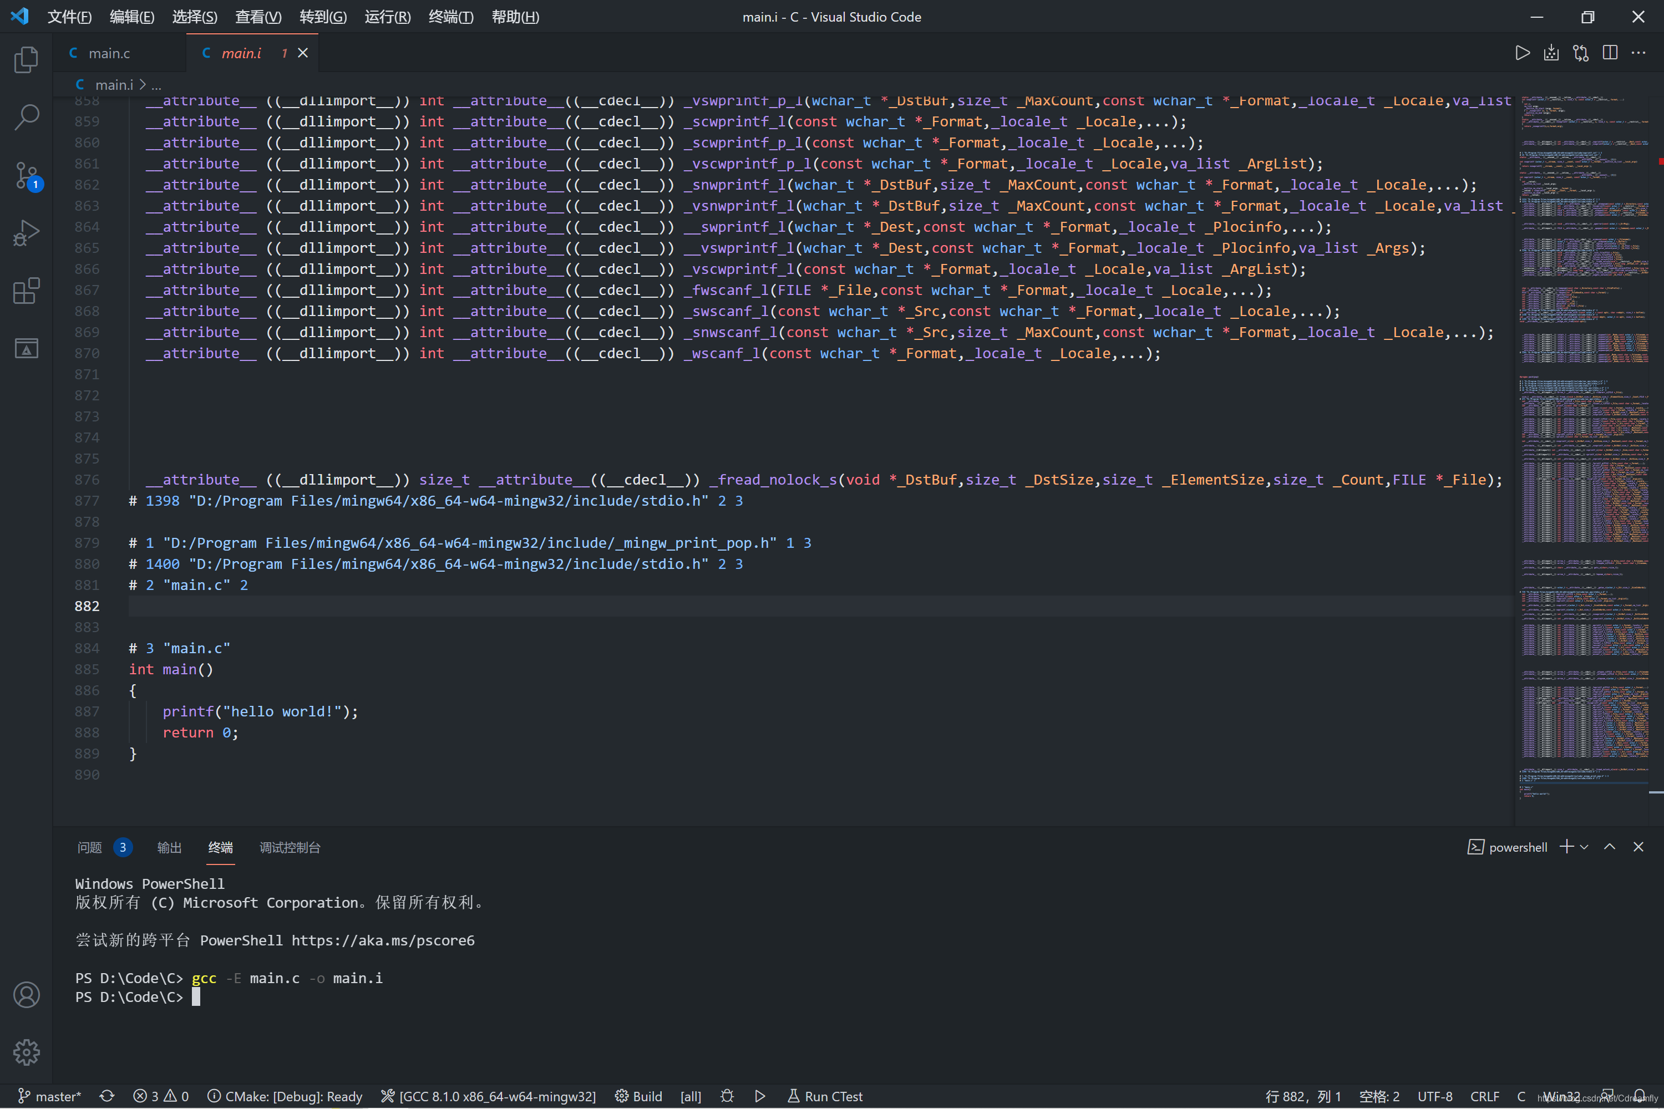Close the main.i editor tab
The image size is (1664, 1109).
pos(303,53)
